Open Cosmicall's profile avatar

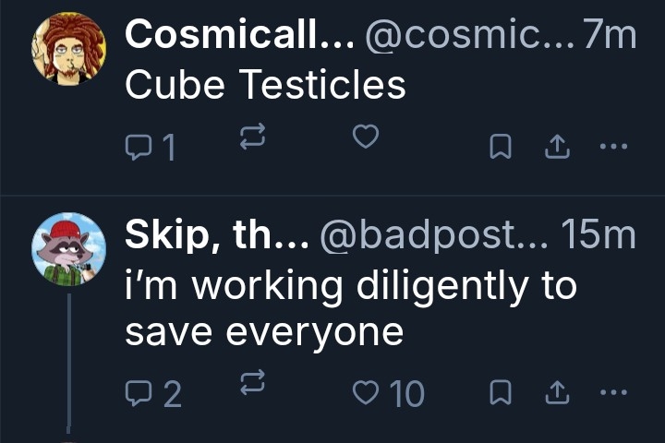[x=68, y=49]
